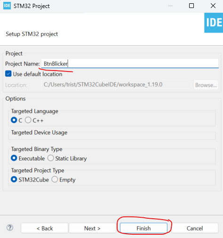Click the help question mark icon

pos(10,228)
